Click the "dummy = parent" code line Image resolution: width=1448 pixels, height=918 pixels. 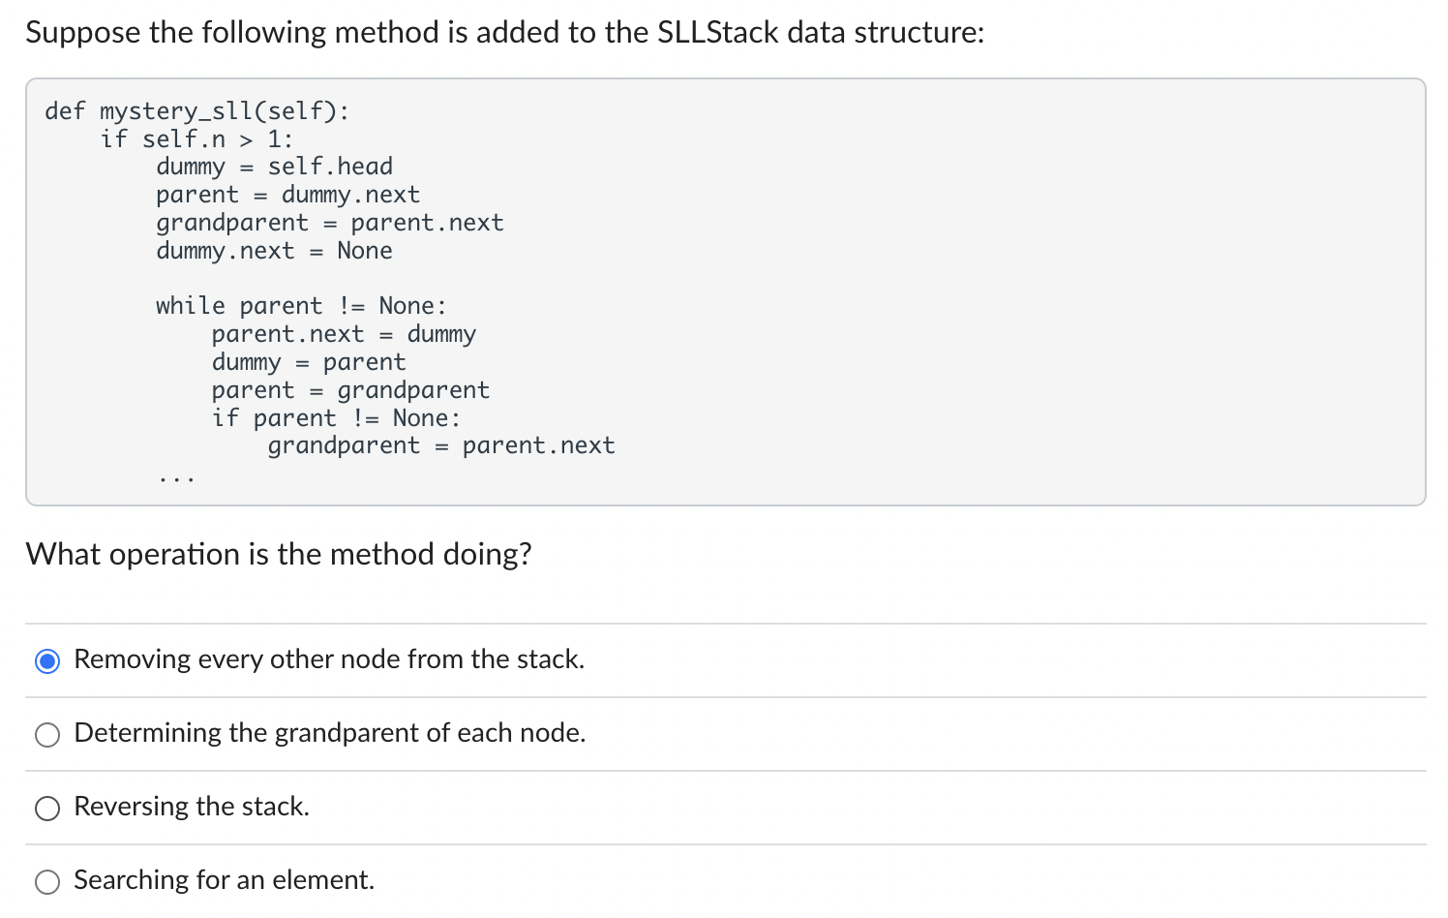pyautogui.click(x=309, y=362)
